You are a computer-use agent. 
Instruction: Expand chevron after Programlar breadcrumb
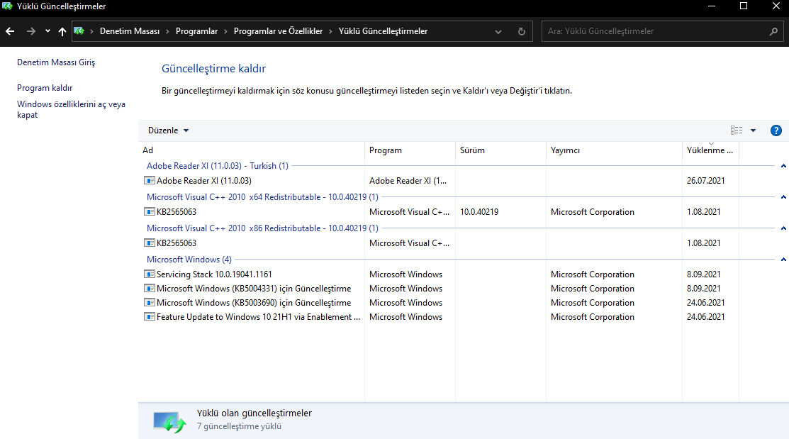226,31
